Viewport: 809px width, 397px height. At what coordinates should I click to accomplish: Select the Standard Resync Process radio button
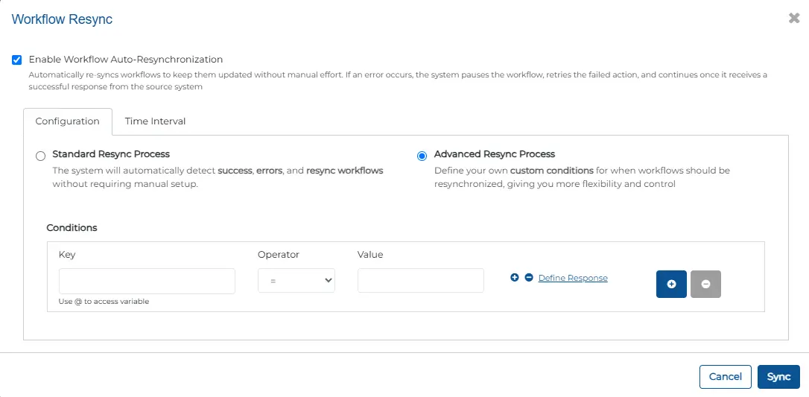tap(41, 156)
